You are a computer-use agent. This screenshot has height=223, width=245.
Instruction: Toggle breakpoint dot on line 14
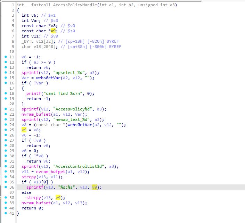tap(6, 73)
